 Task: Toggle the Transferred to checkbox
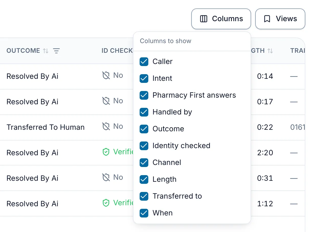click(144, 196)
